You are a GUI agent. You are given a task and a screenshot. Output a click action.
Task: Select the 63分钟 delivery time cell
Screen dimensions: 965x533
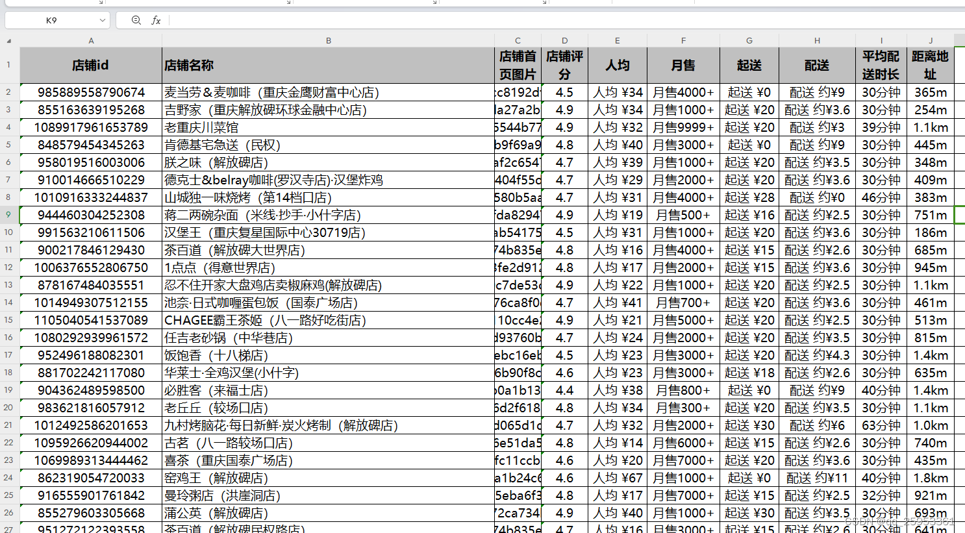click(x=881, y=425)
